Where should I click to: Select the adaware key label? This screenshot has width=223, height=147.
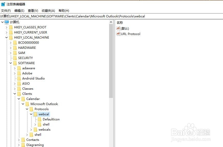29,68
